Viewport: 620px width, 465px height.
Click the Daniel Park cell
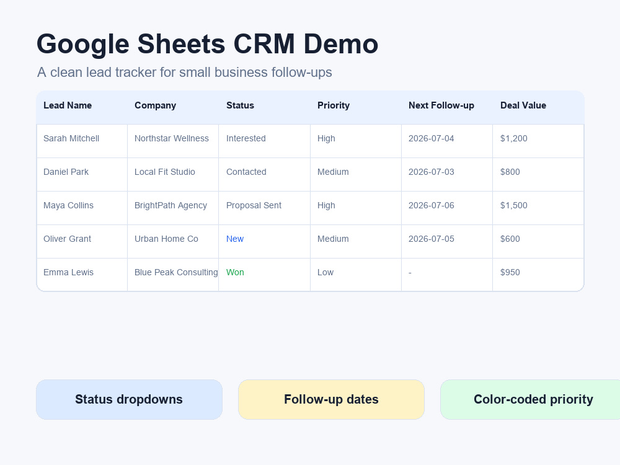pyautogui.click(x=82, y=175)
